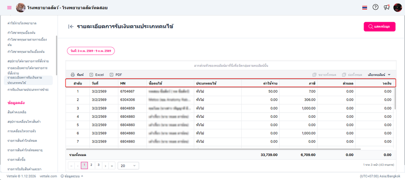
Task: Click the hospital avatar logo
Action: click(21, 7)
